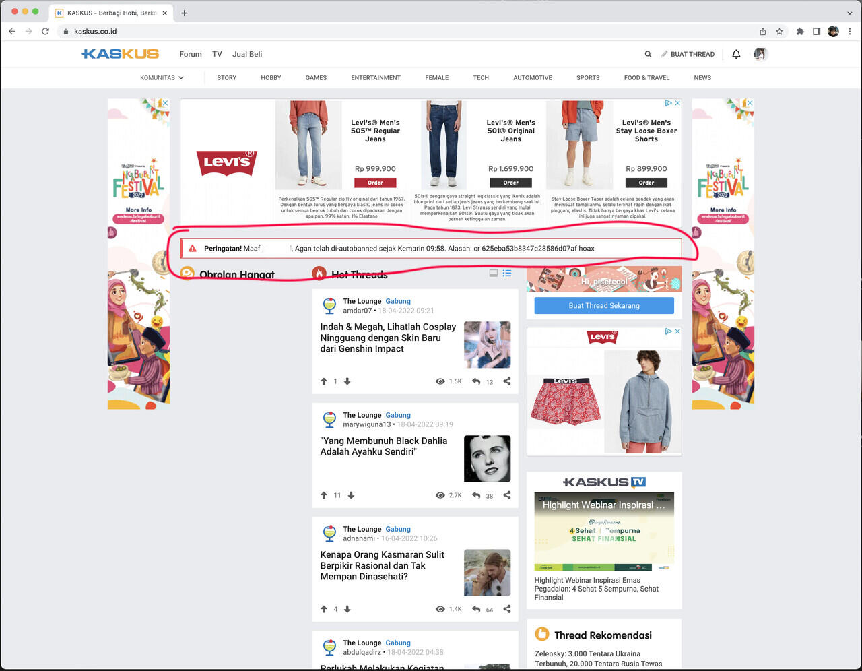Screen dimensions: 862x671
Task: Open the user profile avatar in header
Action: [760, 54]
